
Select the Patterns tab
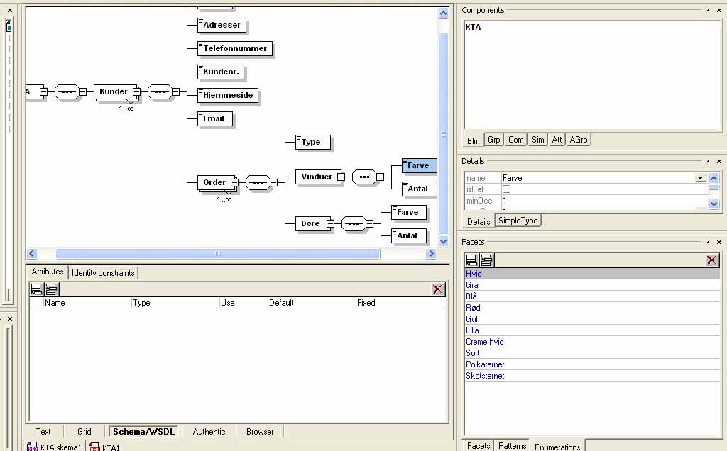point(512,446)
